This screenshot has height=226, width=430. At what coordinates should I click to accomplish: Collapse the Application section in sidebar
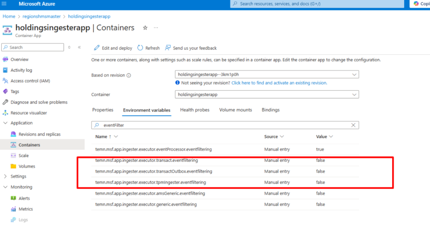tap(5, 123)
